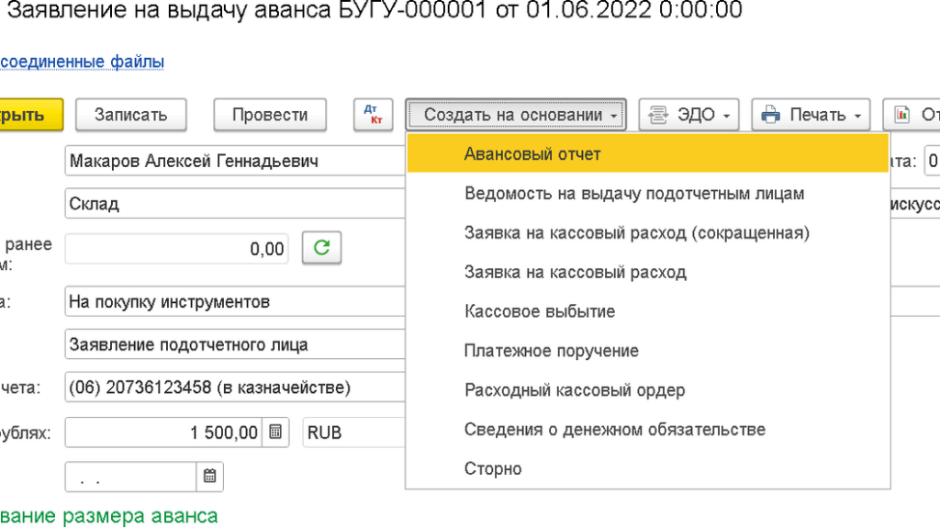Click the green refresh arrow button

click(321, 248)
